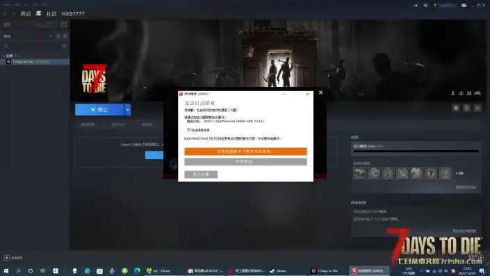Viewport: 490px width, 276px height.
Task: Click the last locked achievement thumbnail
Action: pos(446,173)
